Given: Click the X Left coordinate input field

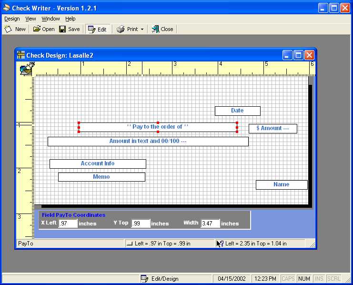Looking at the screenshot, I should (68, 224).
